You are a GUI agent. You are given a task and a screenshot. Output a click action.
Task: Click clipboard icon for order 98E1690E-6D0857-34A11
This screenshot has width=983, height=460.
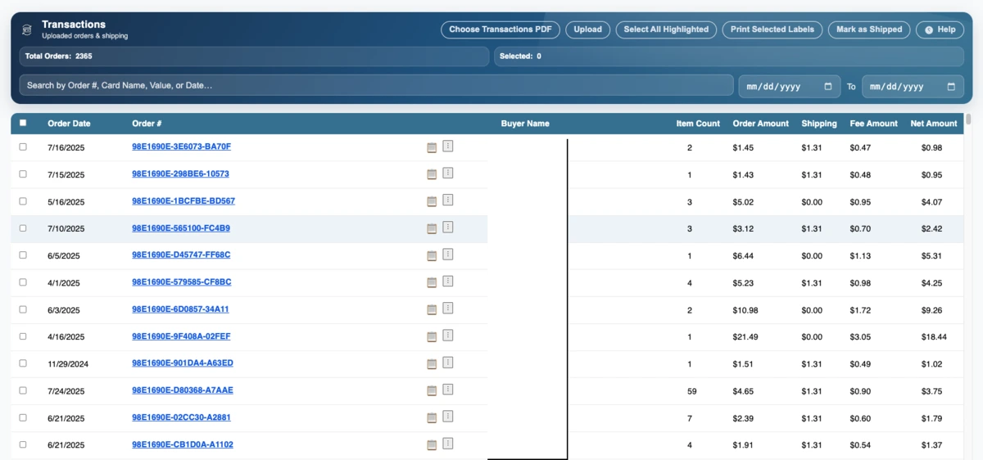[432, 309]
